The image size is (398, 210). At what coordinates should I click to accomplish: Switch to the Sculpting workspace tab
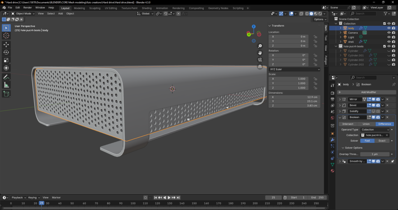pos(95,8)
